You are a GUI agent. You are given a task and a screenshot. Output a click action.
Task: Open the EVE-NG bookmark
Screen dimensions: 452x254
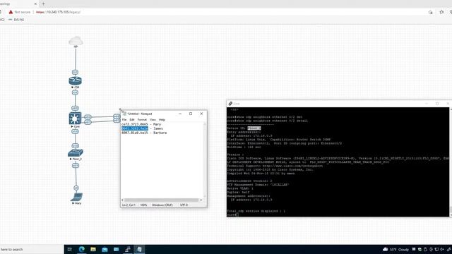pos(16,20)
